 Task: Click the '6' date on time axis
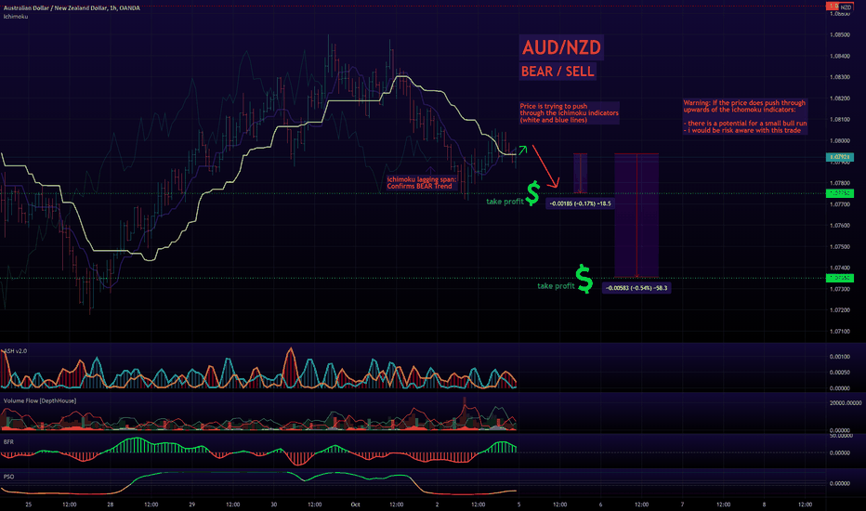[x=600, y=504]
